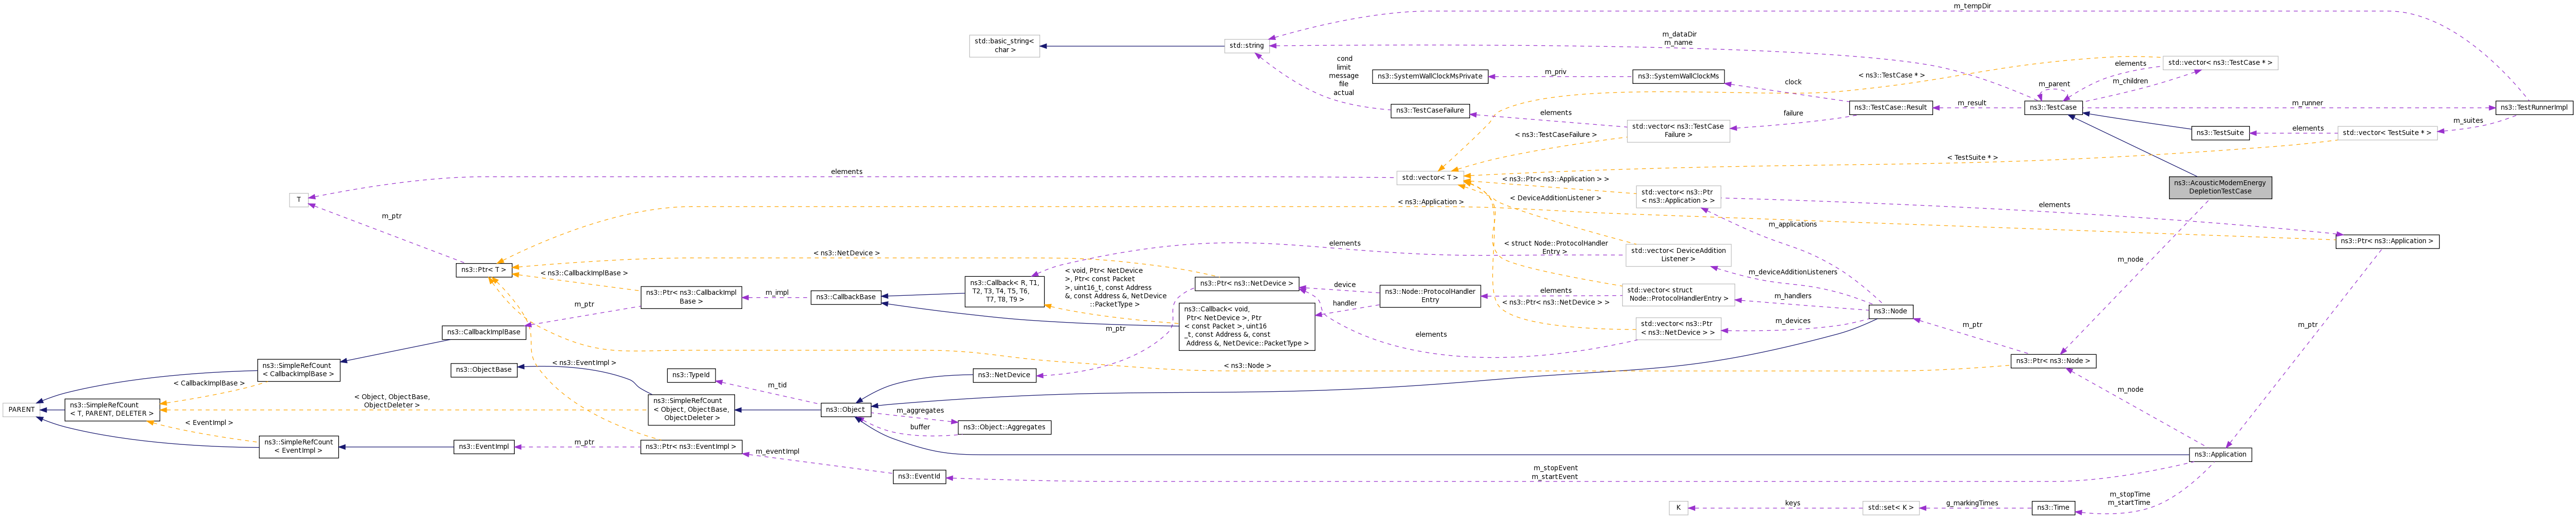Click the m_tid edge label

tap(777, 385)
